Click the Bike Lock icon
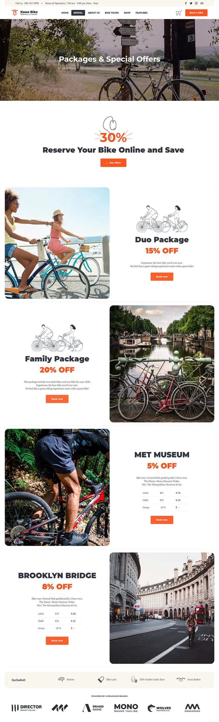This screenshot has height=722, width=219. pos(101,679)
